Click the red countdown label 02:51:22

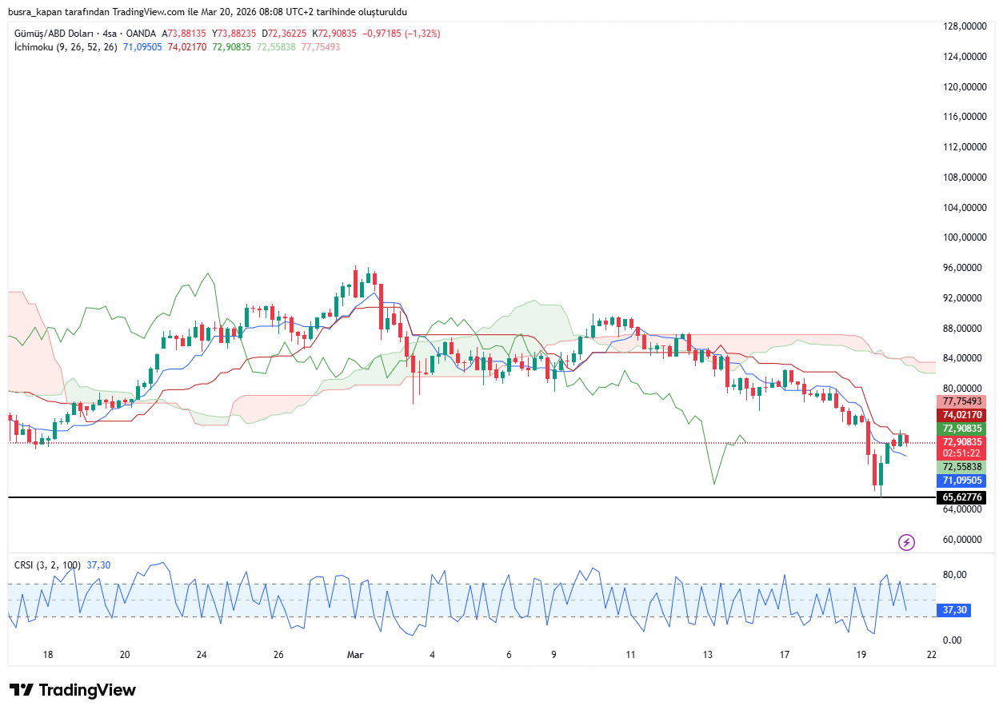(x=962, y=453)
